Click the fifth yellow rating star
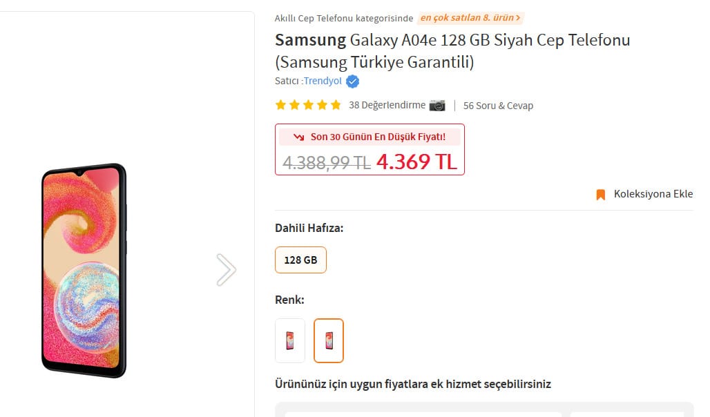The image size is (710, 417). (336, 106)
